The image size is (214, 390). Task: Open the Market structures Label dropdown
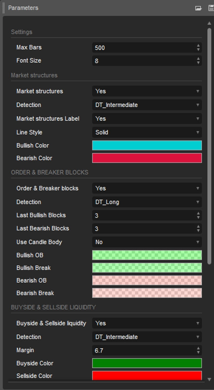[147, 118]
